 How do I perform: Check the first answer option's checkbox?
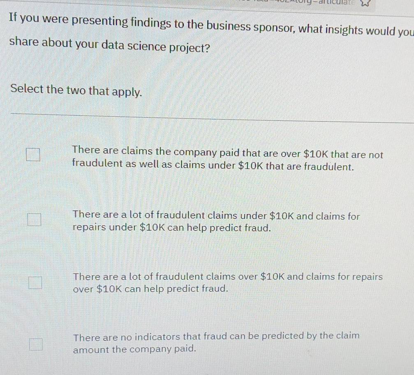33,155
